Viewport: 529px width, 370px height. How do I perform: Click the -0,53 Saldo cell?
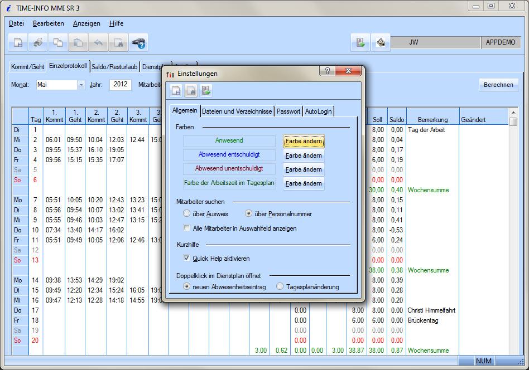coord(396,230)
